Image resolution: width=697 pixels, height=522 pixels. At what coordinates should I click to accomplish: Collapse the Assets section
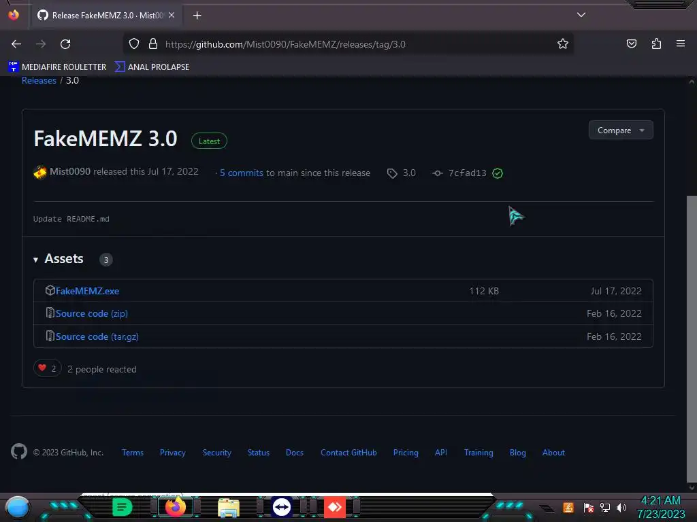tap(59, 259)
